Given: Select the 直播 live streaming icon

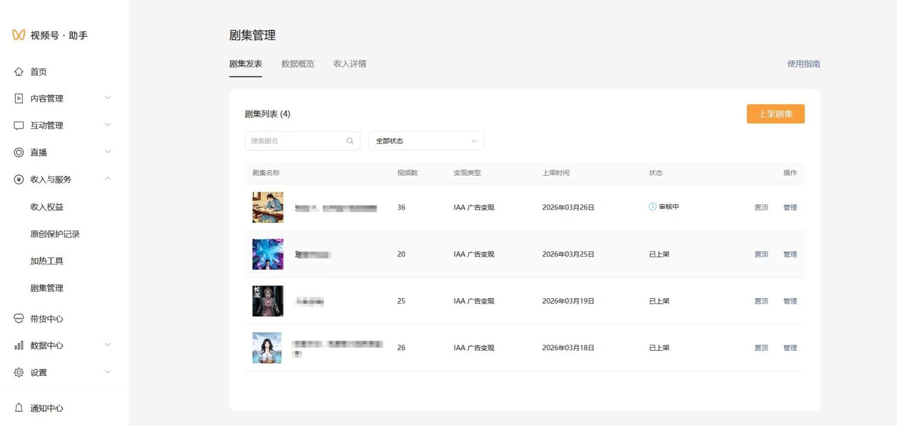Looking at the screenshot, I should click(x=20, y=152).
